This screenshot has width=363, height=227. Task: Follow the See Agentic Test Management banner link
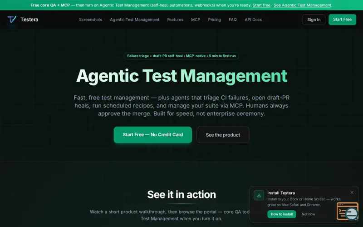(x=302, y=5)
